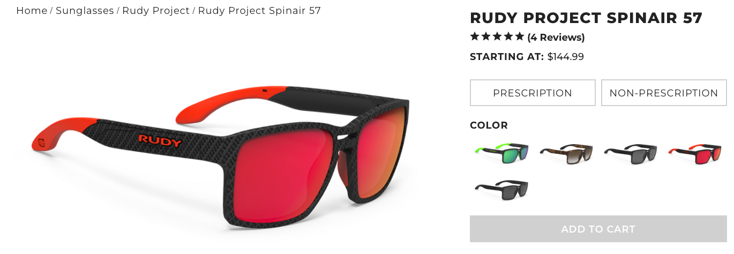Go to the Home breadcrumb link
Viewport: 734px width, 254px height.
32,11
